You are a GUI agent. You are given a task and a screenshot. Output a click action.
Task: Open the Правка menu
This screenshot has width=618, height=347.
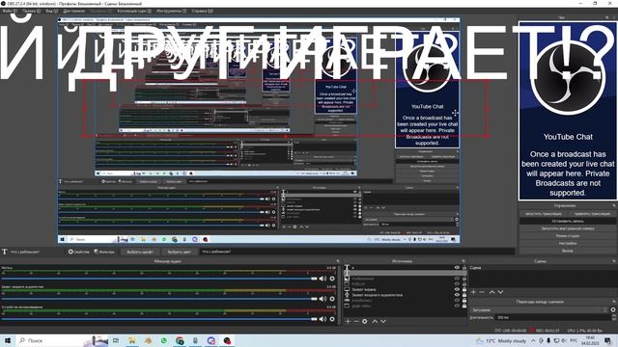coord(31,11)
